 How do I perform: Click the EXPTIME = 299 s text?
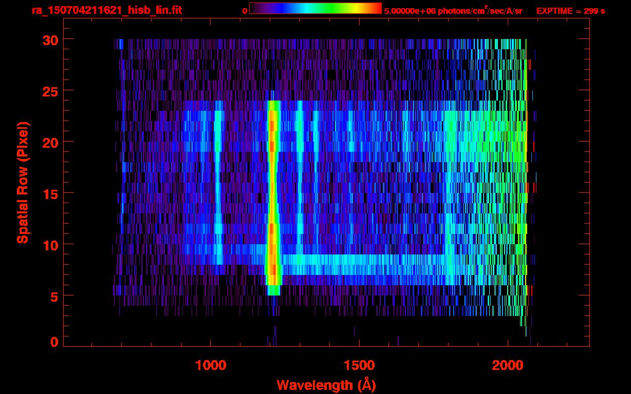pos(570,11)
